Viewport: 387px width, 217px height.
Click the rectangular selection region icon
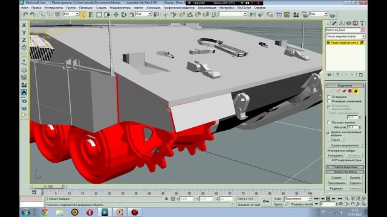[99, 14]
